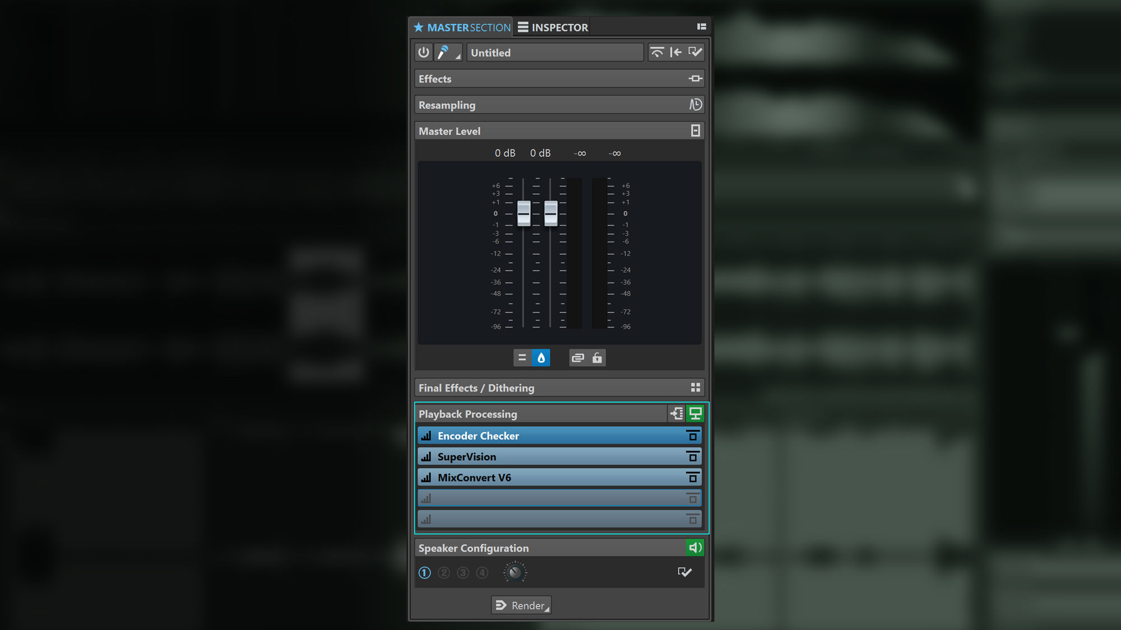Screen dimensions: 1121x630
Task: Click the left master level fader
Action: (523, 214)
